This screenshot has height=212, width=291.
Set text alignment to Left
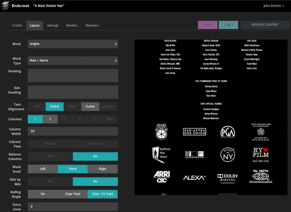37,106
